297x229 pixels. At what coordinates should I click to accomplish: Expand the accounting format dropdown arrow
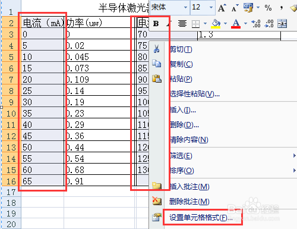[258, 8]
